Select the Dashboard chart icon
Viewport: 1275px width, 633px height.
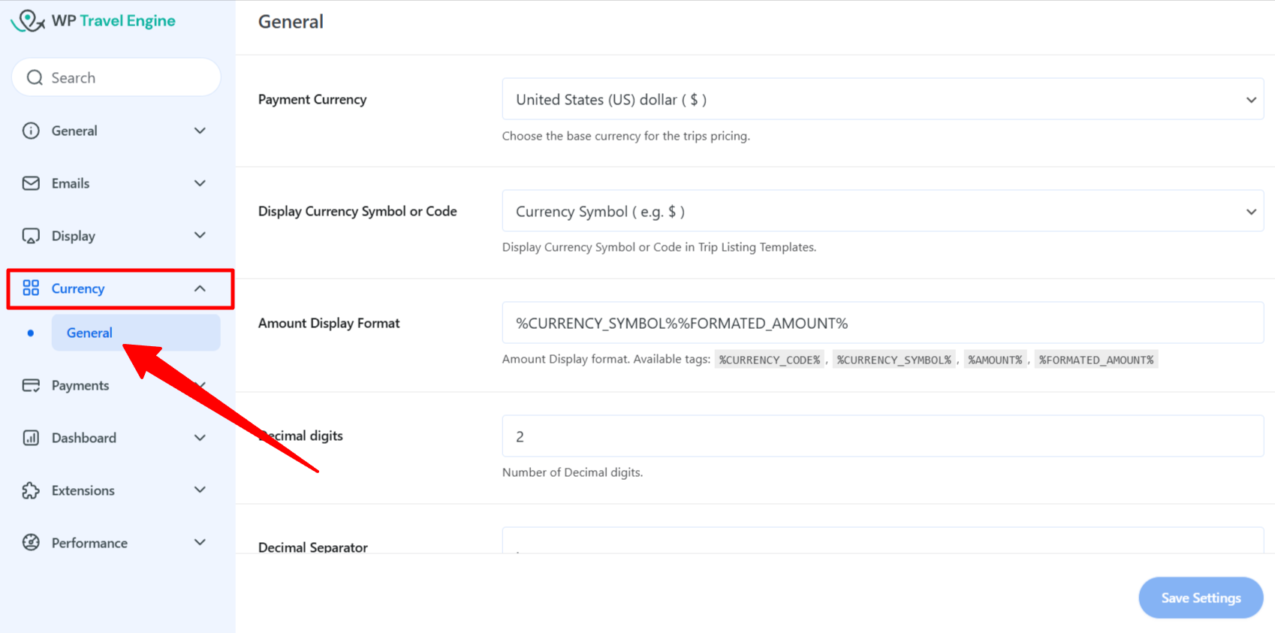point(30,438)
